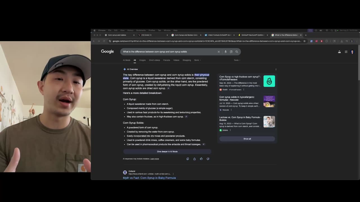Open the Google apps grid

click(346, 52)
